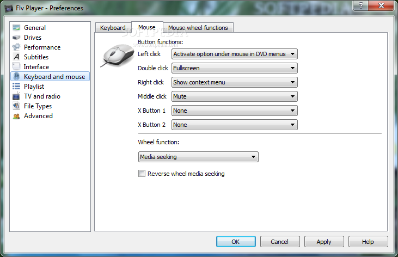The height and width of the screenshot is (257, 398).
Task: Click the Performance gears icon
Action: tap(16, 47)
